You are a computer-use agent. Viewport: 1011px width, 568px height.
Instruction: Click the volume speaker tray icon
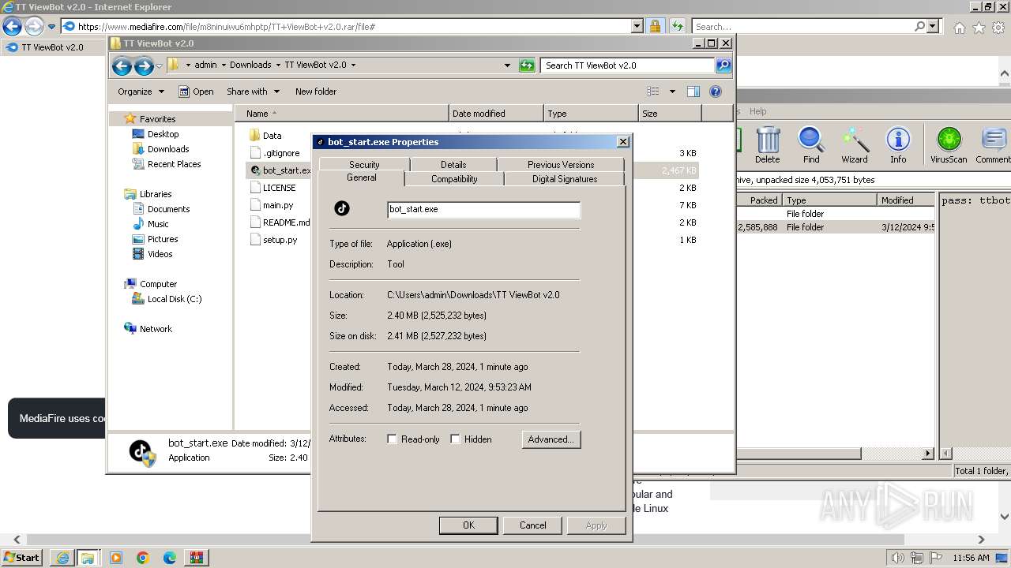point(897,558)
